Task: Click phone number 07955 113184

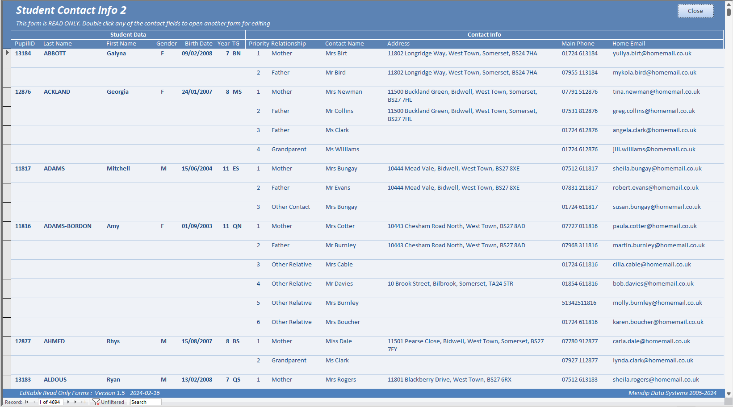Action: tap(580, 73)
